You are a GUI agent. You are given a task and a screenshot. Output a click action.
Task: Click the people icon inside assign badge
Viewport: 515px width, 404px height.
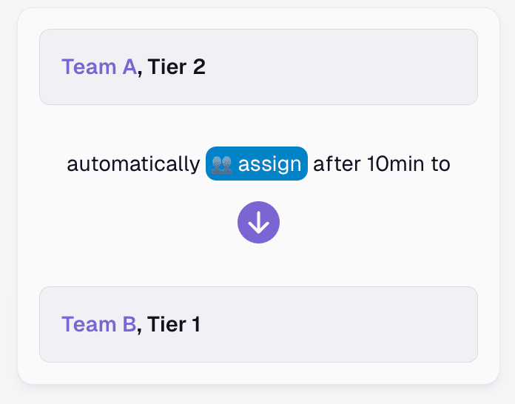(221, 164)
